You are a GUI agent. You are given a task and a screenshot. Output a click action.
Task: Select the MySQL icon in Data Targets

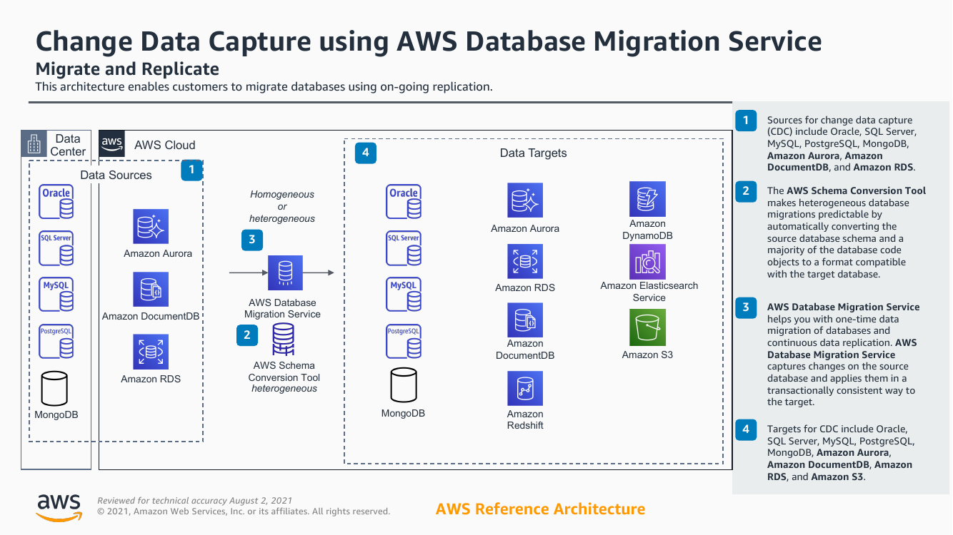coord(404,294)
